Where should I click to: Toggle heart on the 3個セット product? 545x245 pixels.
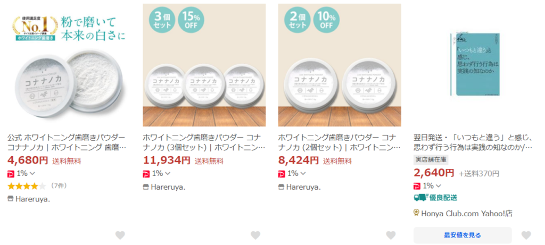point(255,235)
